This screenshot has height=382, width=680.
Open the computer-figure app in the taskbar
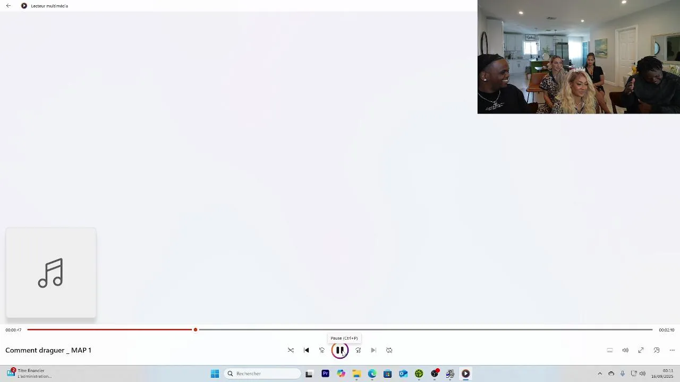(x=450, y=374)
